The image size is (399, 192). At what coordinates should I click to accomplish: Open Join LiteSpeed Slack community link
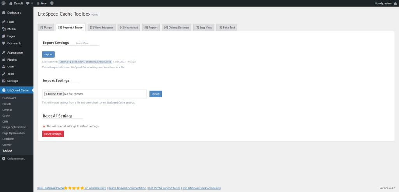tap(201, 188)
